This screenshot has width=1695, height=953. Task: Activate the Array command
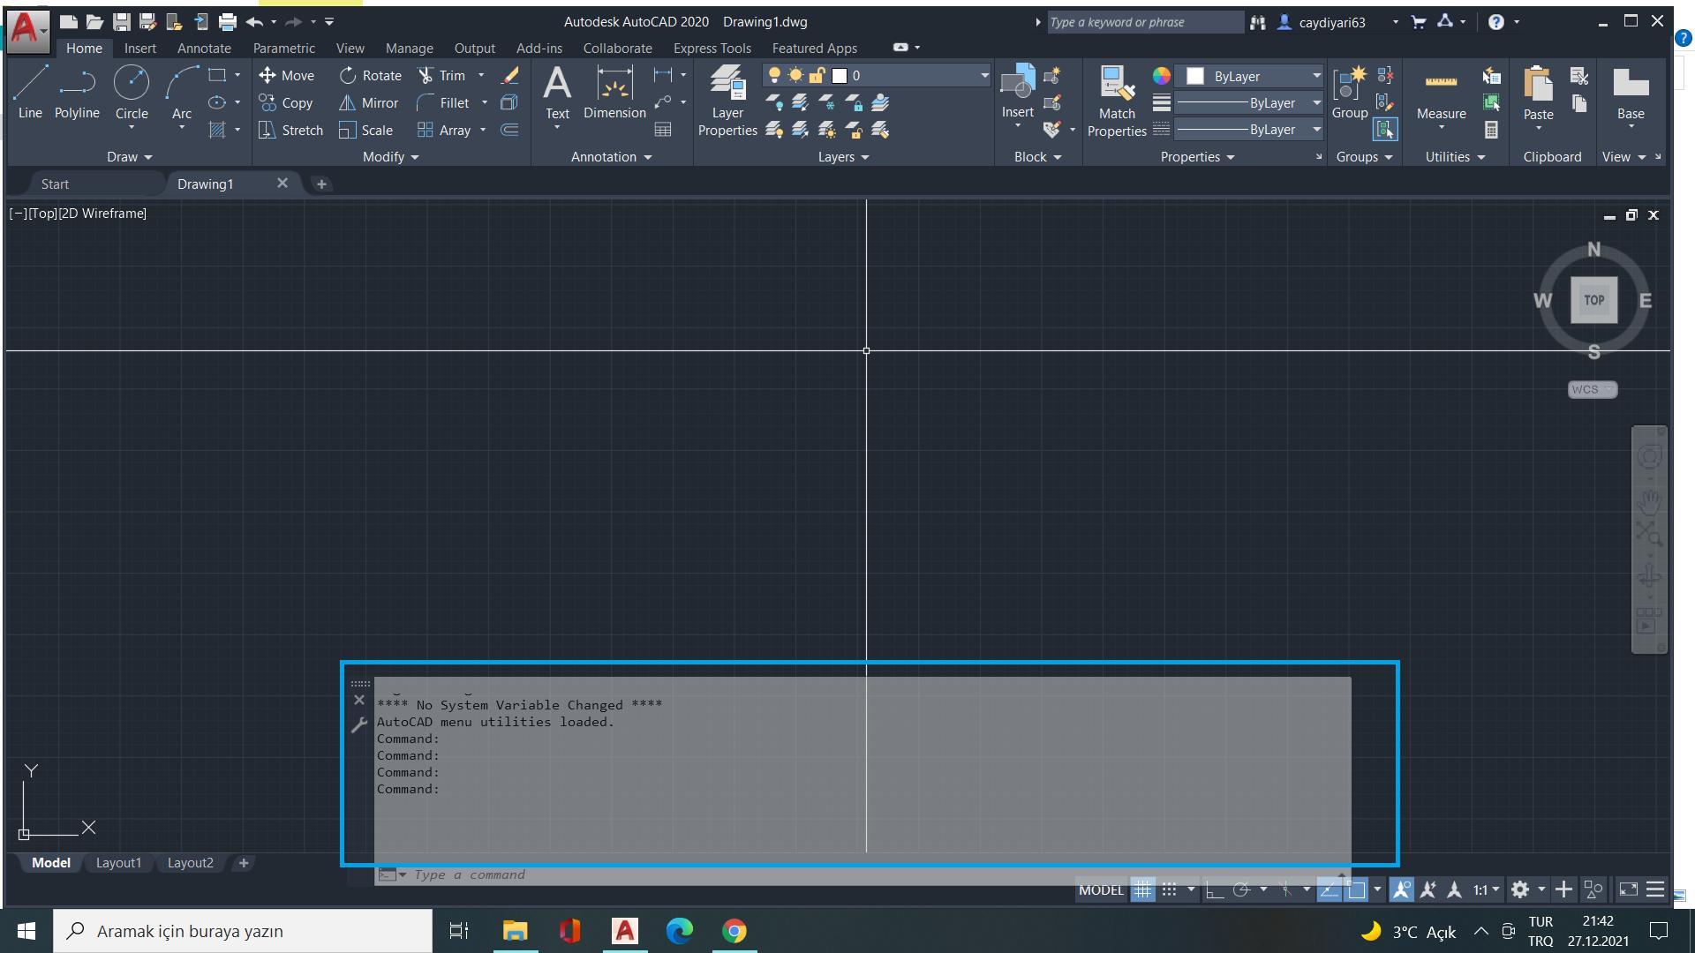click(444, 131)
